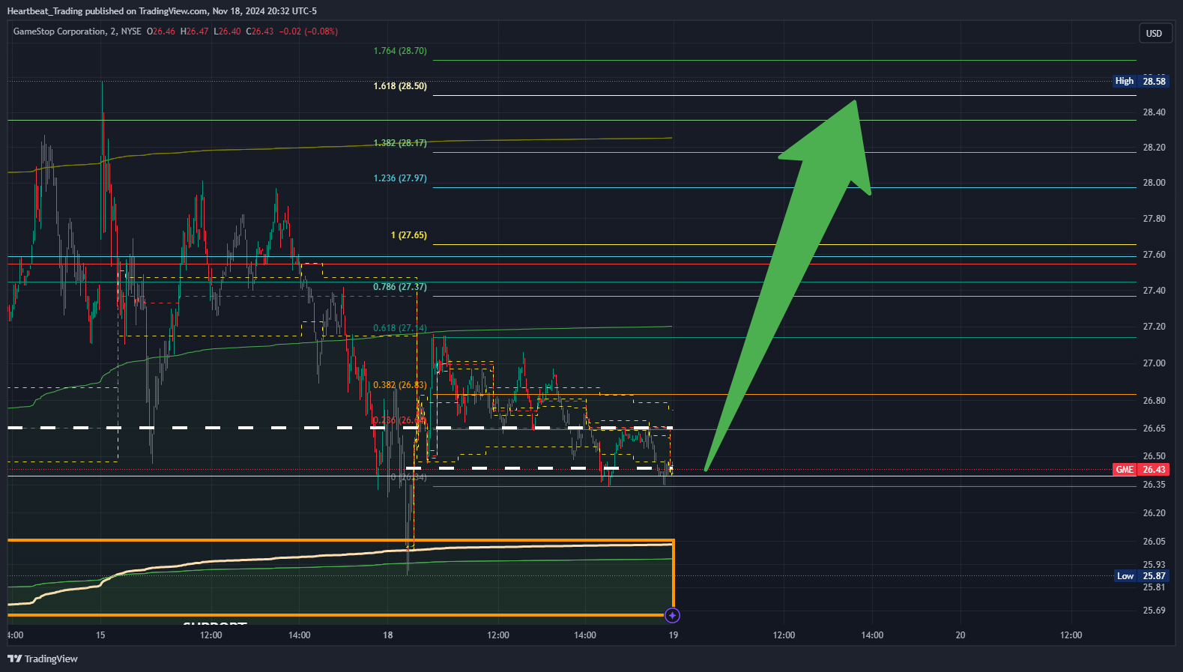The image size is (1183, 672).
Task: Click the GameStop Corporation symbol title
Action: point(60,31)
